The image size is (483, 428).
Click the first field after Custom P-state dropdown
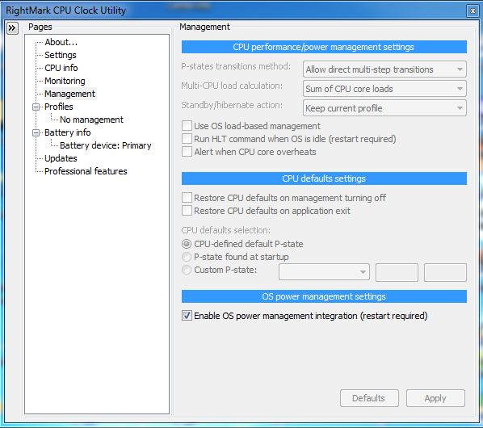[x=397, y=272]
